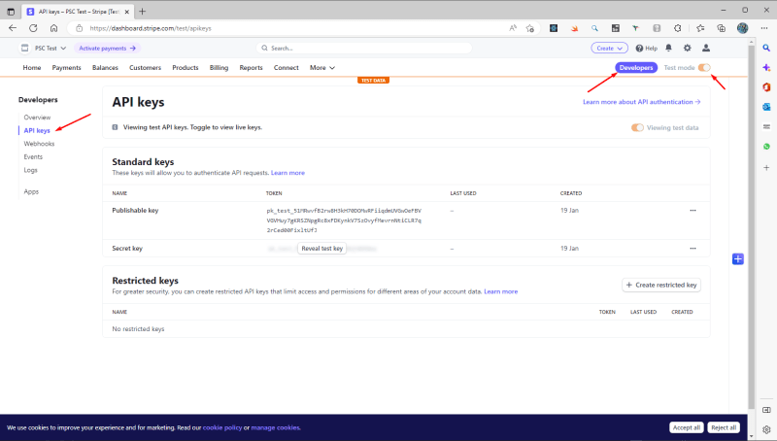Open the Swift bird extension icon
Image resolution: width=777 pixels, height=441 pixels.
click(574, 28)
